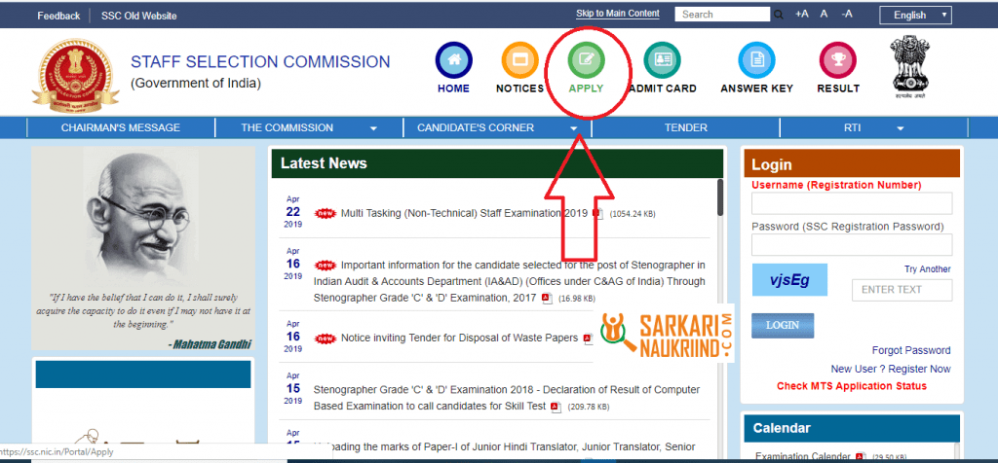Open the RTI menu item

pos(852,127)
